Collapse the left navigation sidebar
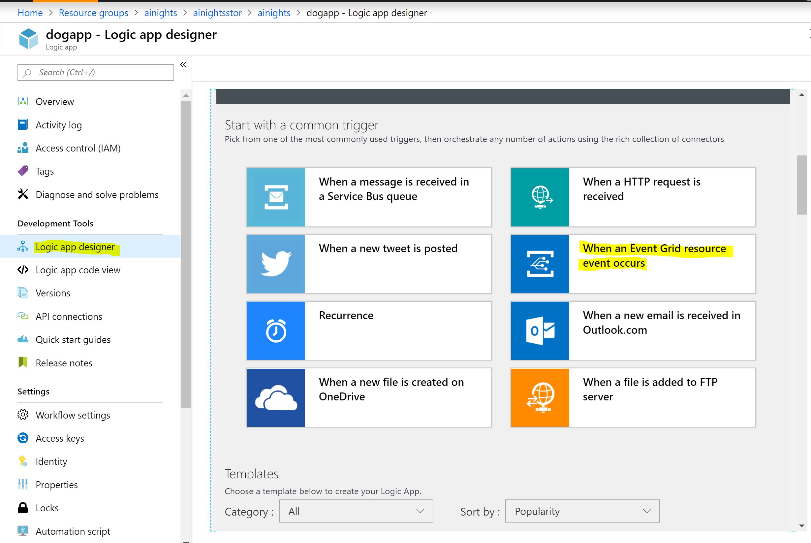This screenshot has height=543, width=811. coord(183,64)
